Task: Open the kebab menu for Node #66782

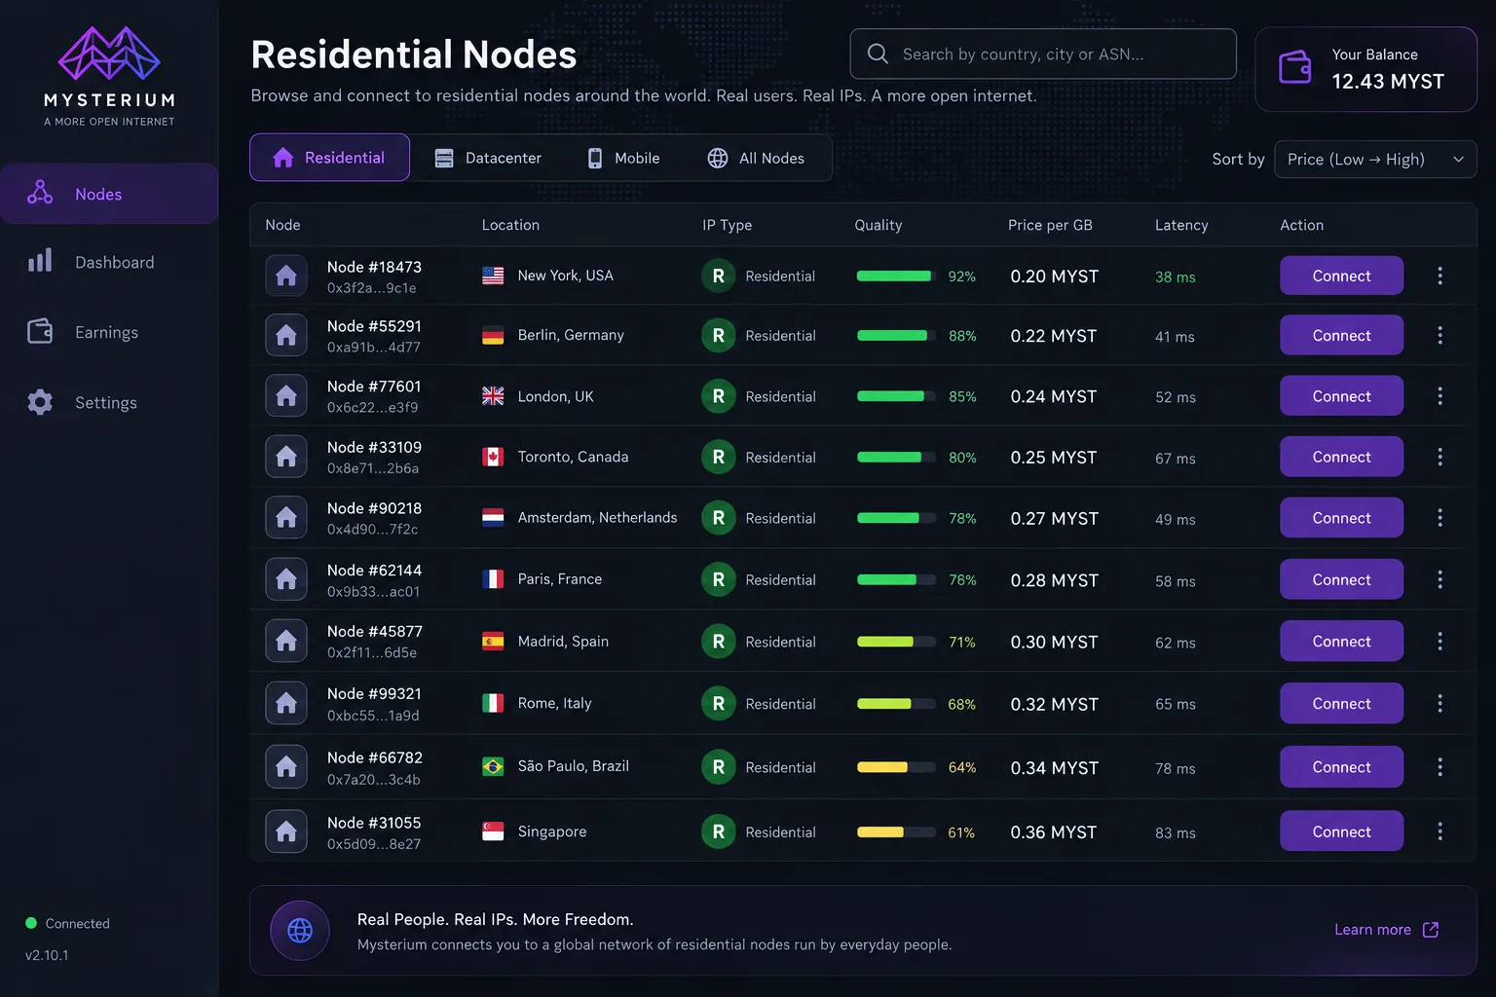Action: [1440, 767]
